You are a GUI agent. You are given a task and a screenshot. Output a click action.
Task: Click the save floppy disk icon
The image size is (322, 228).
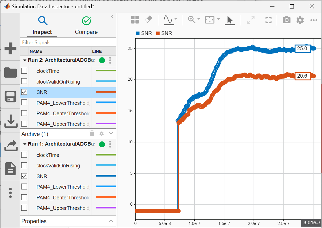[10, 97]
